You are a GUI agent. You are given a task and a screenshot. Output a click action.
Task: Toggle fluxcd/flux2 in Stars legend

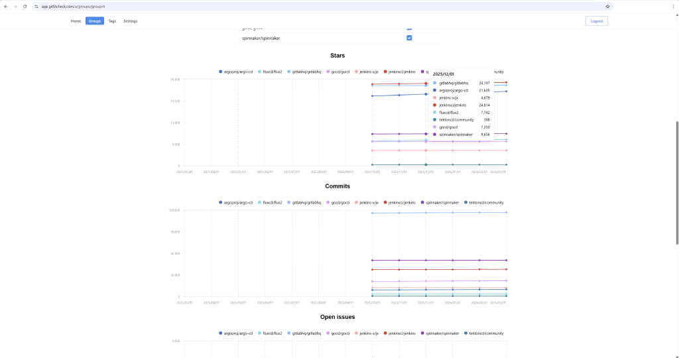point(270,72)
